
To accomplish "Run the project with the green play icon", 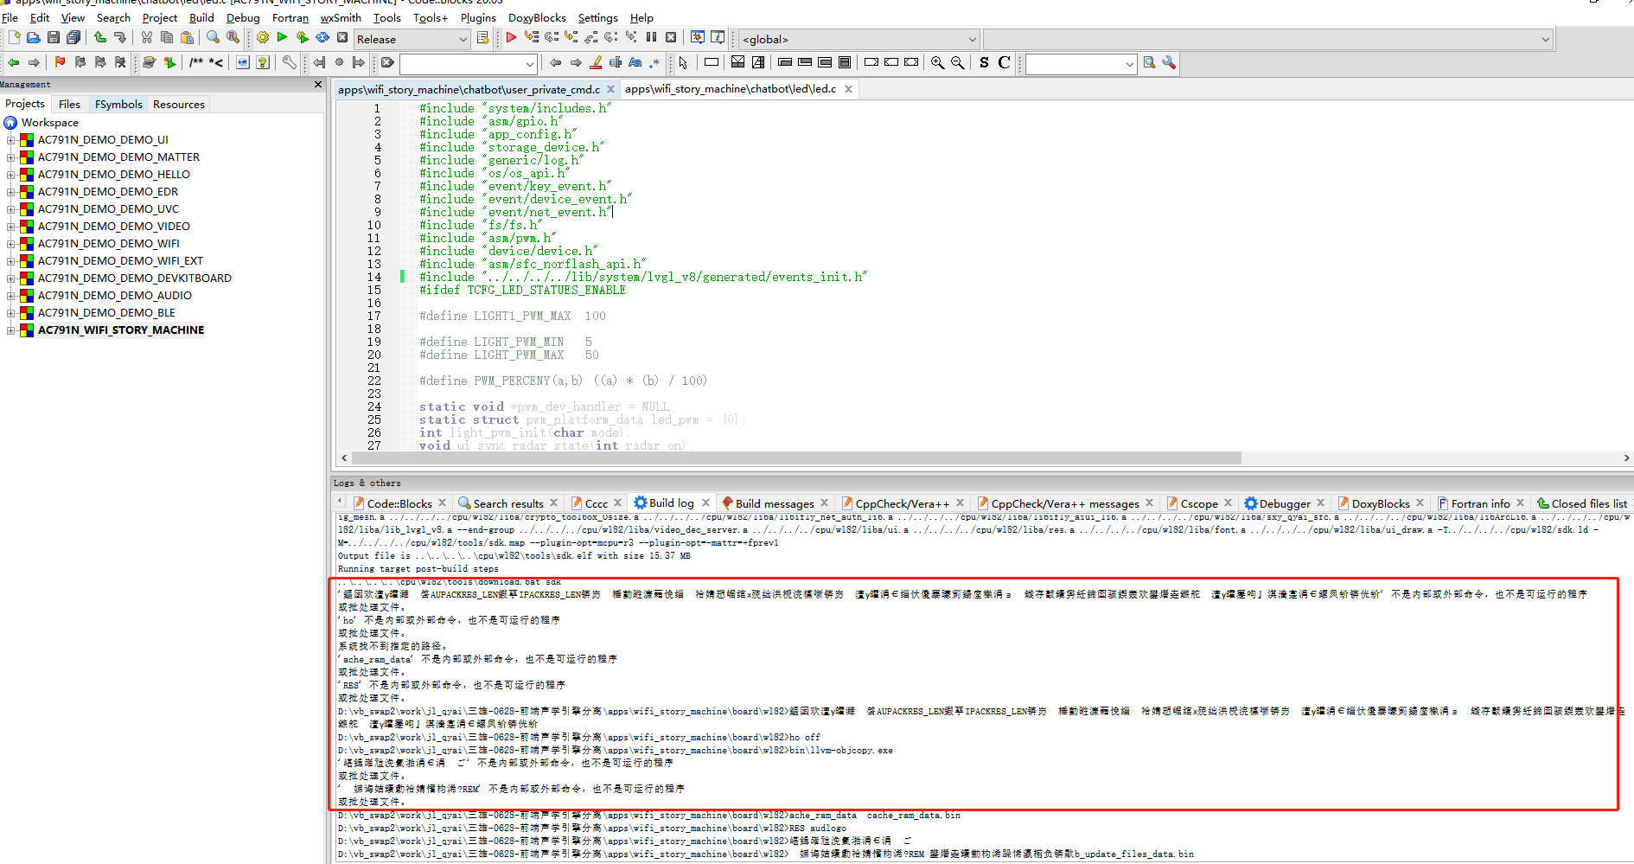I will point(282,38).
